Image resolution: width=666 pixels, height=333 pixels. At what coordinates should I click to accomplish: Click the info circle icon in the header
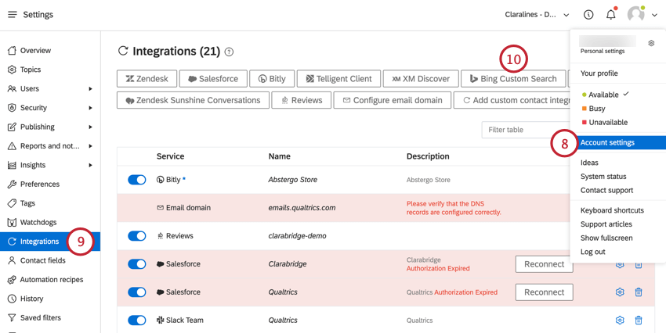point(588,15)
